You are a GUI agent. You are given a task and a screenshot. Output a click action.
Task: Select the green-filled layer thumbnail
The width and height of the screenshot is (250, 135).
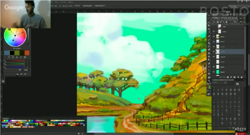point(218,72)
